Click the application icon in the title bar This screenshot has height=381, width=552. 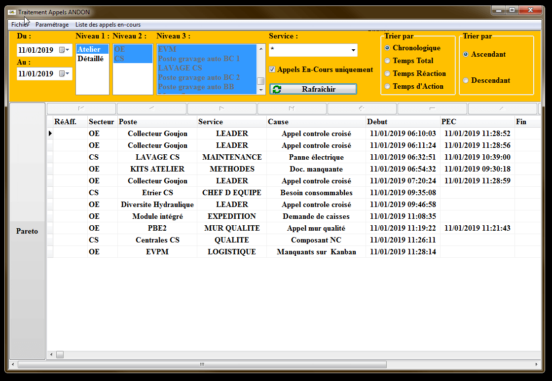12,12
